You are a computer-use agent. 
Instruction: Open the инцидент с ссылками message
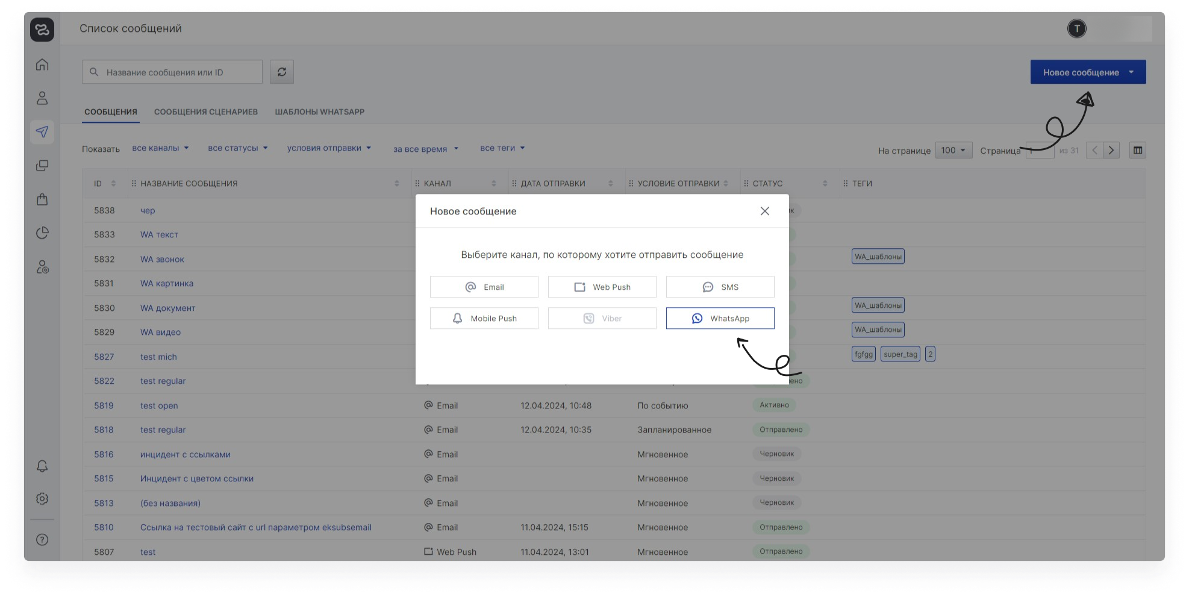pos(186,454)
